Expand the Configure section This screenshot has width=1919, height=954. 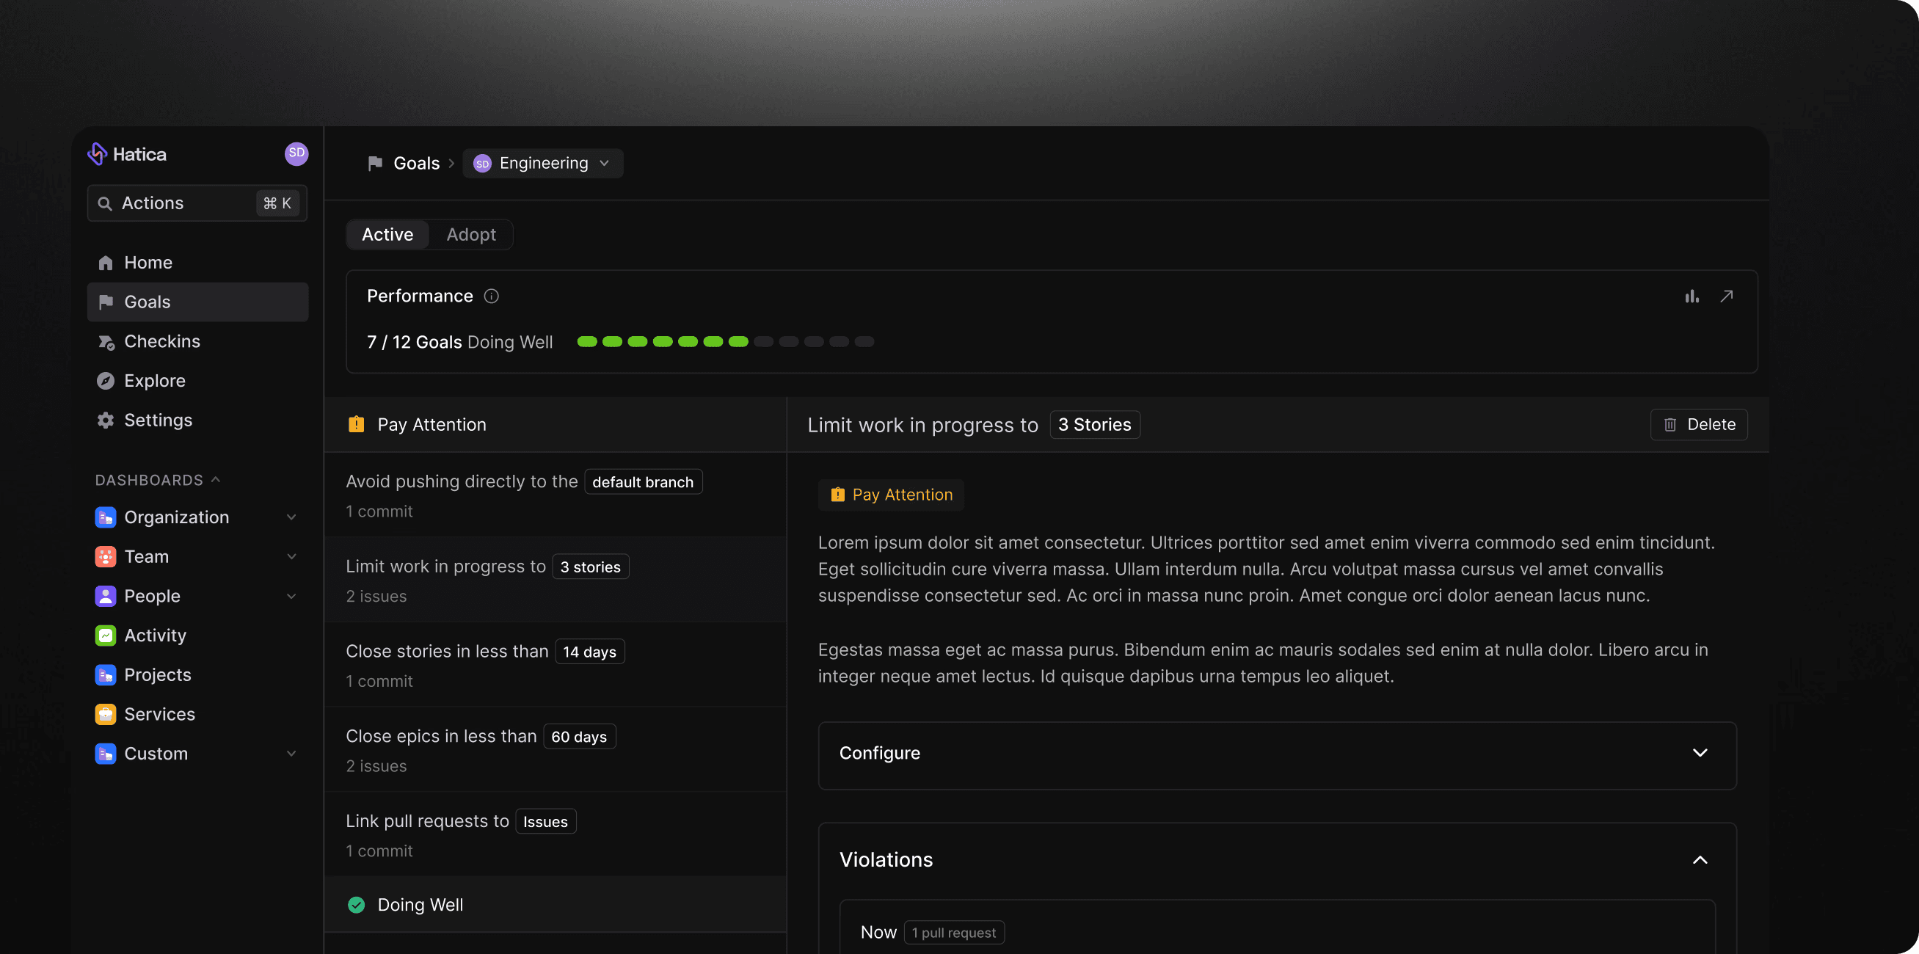tap(1700, 753)
